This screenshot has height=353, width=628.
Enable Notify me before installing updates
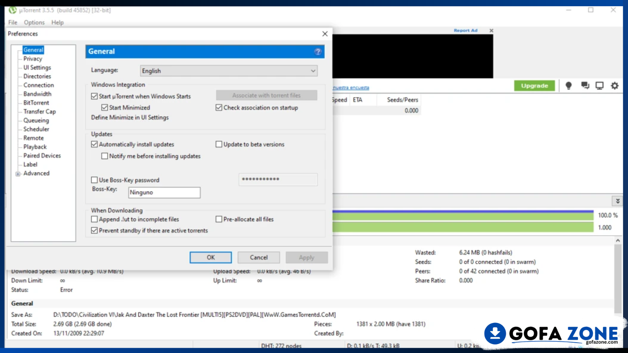104,156
